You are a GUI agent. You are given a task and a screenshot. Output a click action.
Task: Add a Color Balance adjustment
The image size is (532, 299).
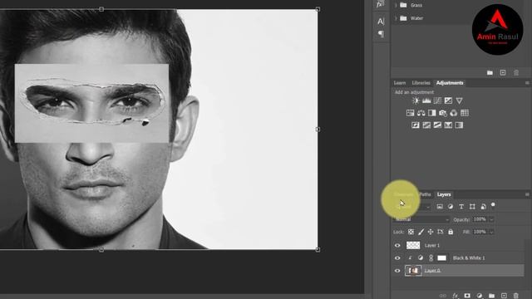[421, 113]
